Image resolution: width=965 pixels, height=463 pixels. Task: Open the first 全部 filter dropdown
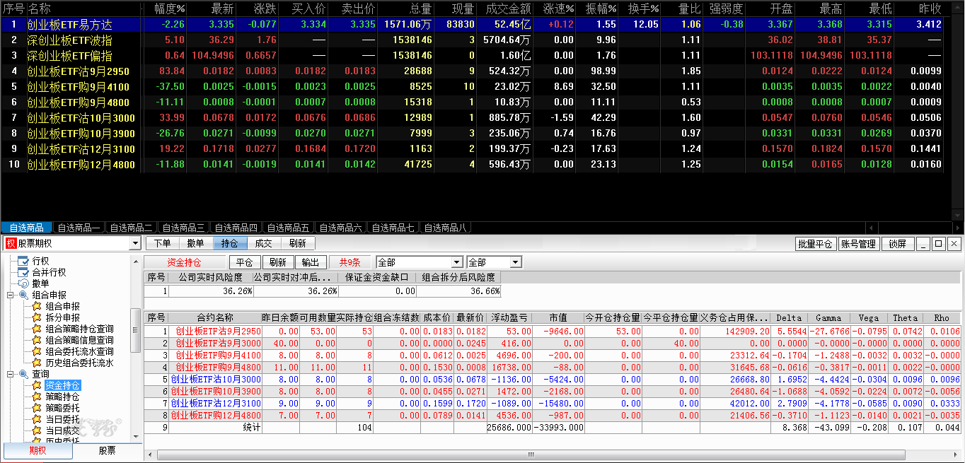(457, 262)
